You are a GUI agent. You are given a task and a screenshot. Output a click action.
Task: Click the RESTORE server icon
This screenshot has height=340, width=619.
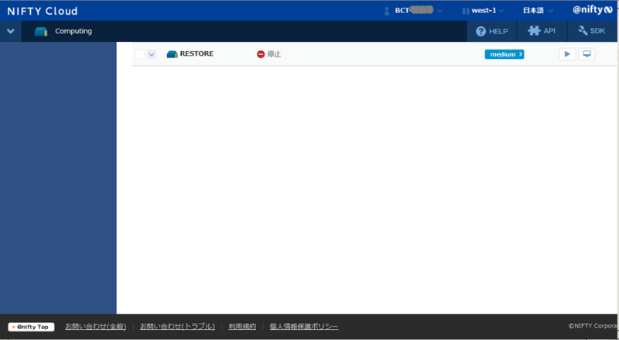172,54
